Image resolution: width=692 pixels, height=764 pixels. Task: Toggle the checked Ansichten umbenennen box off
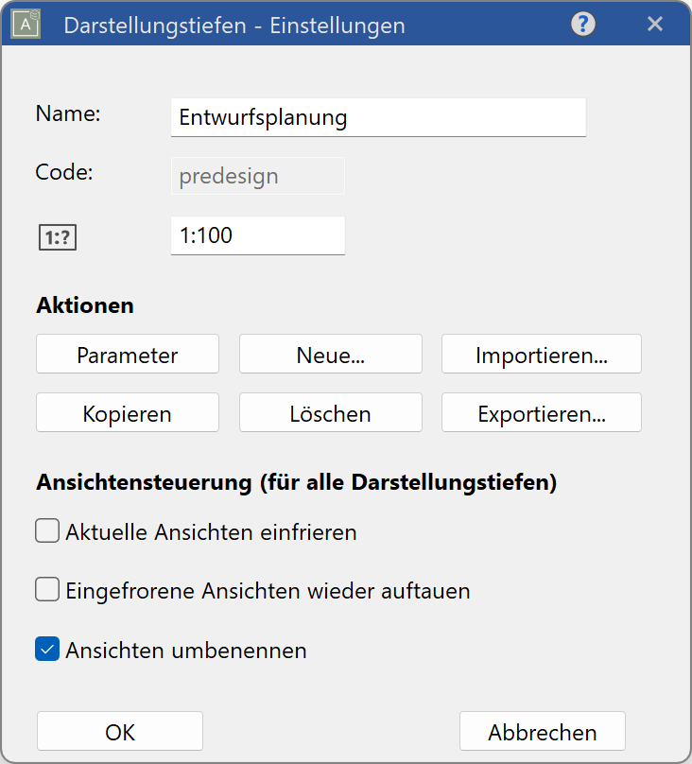(x=46, y=649)
